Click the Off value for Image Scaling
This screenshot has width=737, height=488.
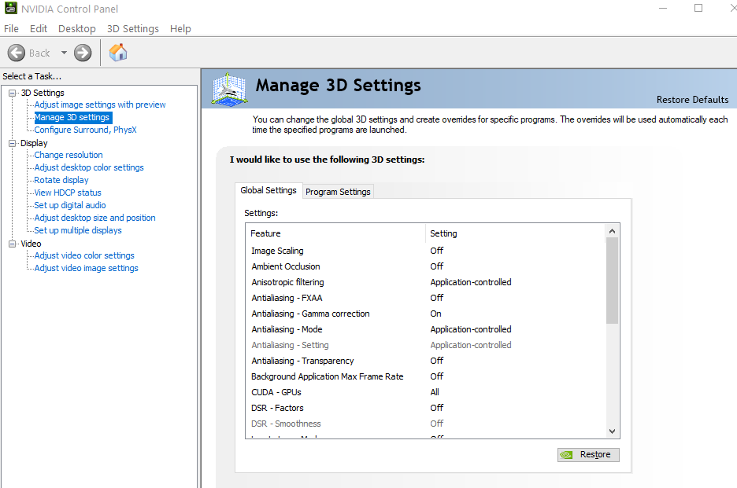click(437, 251)
